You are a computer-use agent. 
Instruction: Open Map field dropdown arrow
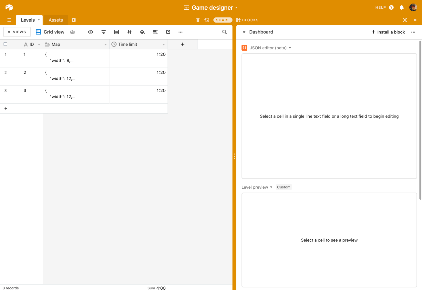[x=106, y=45]
